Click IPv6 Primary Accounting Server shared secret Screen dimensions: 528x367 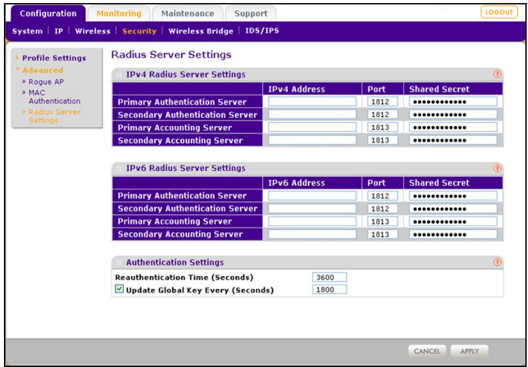click(x=453, y=221)
